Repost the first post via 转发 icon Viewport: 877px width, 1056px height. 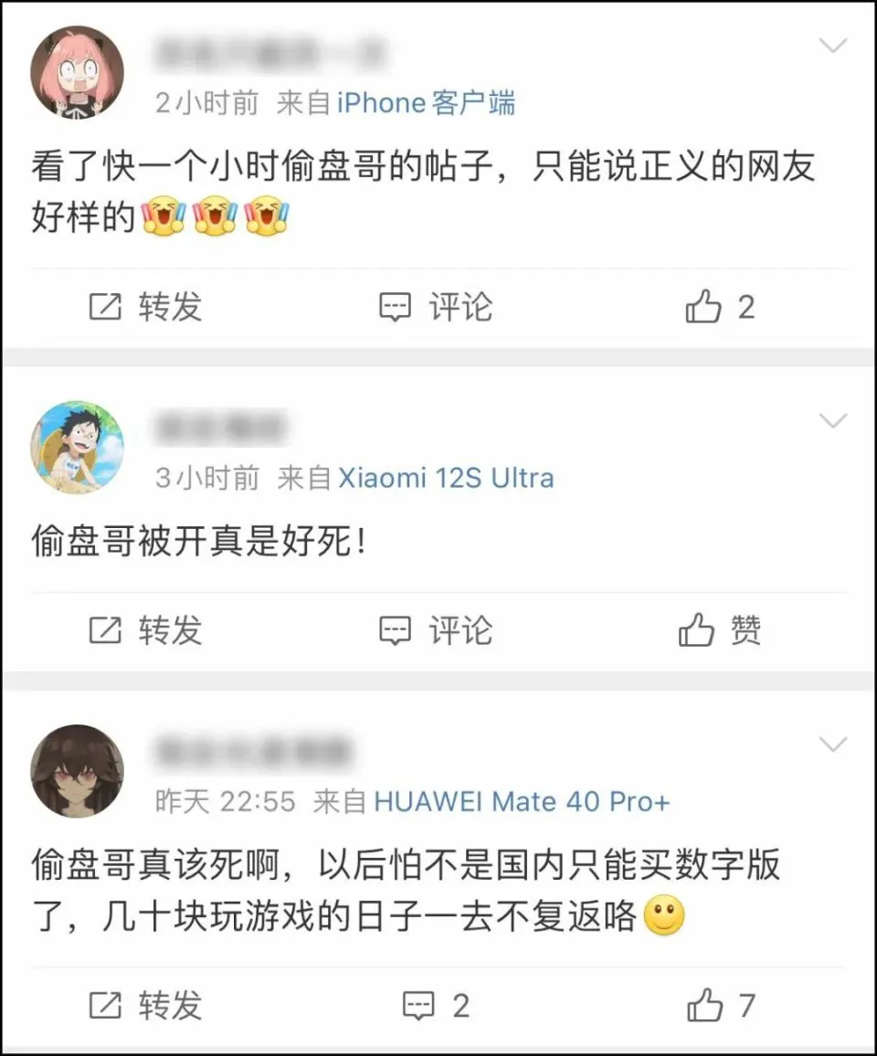coord(145,307)
